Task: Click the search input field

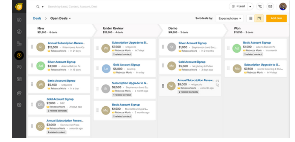Action: coord(72,7)
